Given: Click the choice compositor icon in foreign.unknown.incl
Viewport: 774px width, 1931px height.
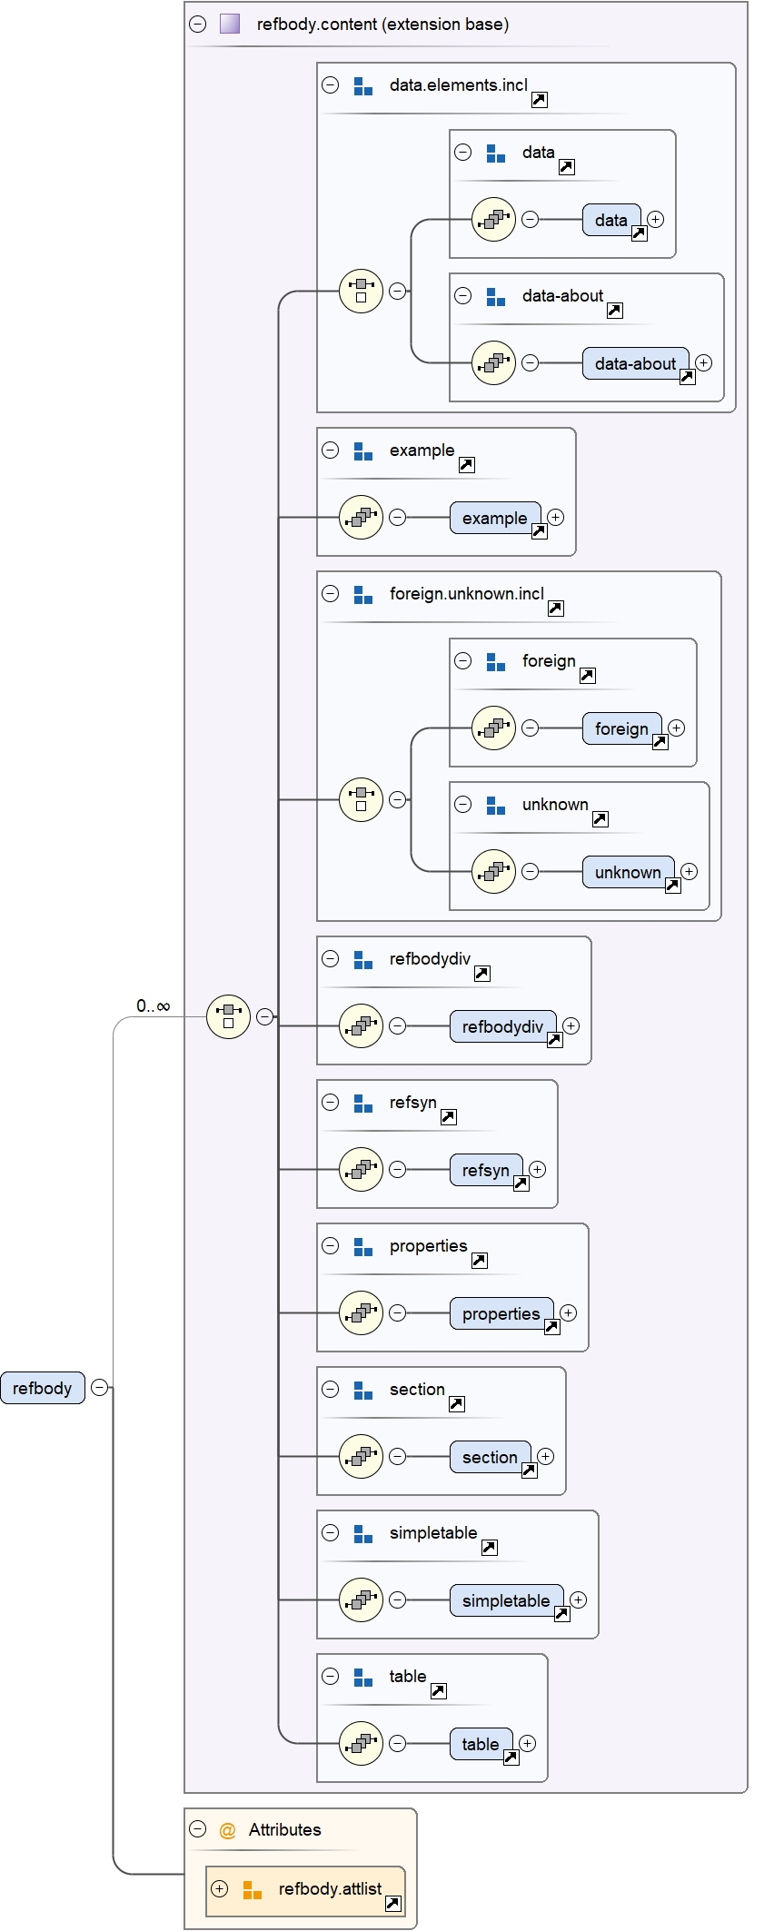Looking at the screenshot, I should point(361,799).
